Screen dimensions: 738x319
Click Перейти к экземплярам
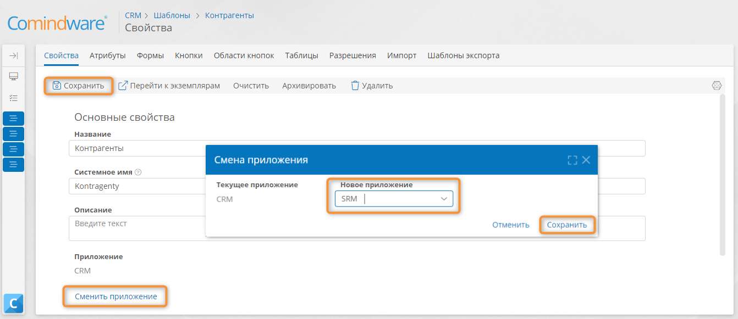click(x=169, y=86)
